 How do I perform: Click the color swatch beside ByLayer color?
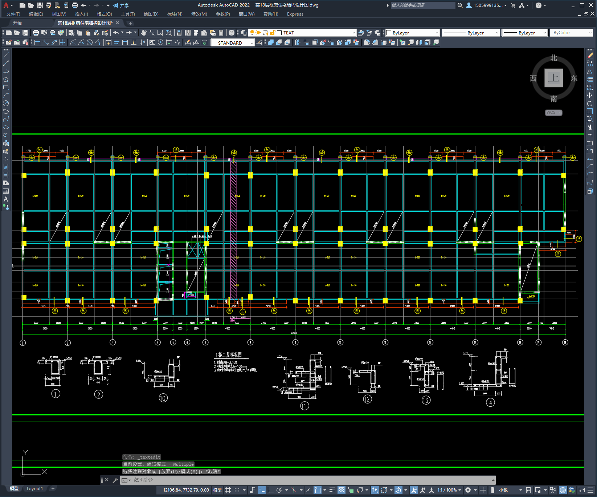pyautogui.click(x=388, y=33)
